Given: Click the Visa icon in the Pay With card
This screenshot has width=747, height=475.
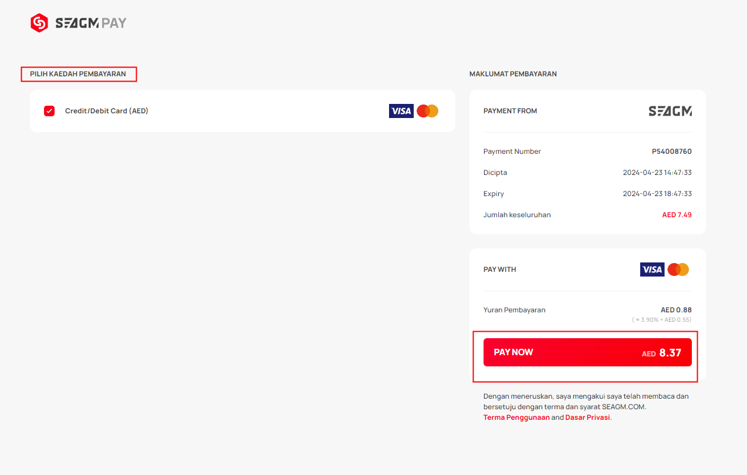Looking at the screenshot, I should pyautogui.click(x=653, y=269).
